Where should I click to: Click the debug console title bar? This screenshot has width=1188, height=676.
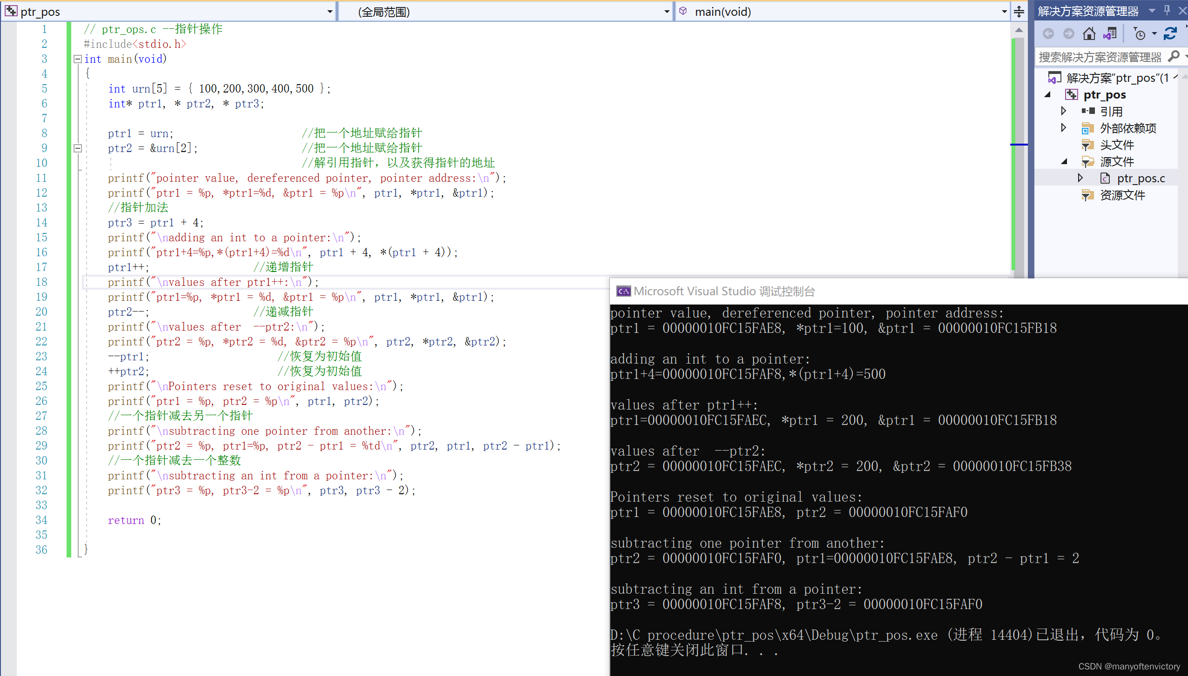(x=898, y=291)
